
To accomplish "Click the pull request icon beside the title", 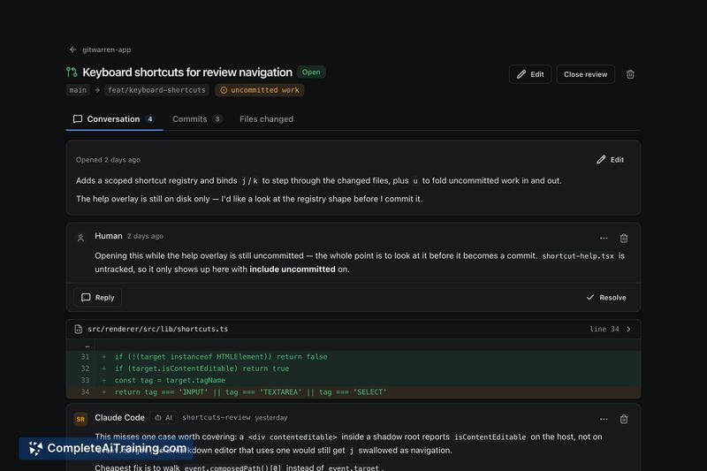I will (x=72, y=72).
